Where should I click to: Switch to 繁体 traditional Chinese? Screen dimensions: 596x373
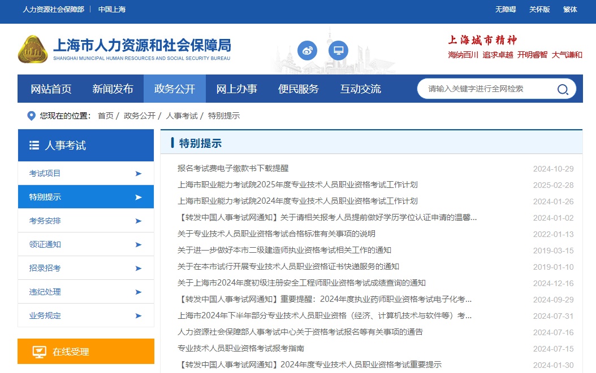(x=570, y=10)
